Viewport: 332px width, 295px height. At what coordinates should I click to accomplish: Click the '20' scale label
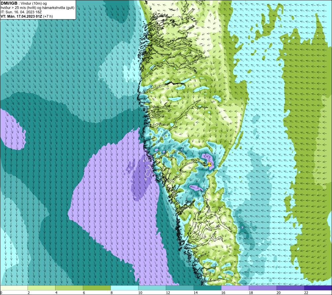[x=279, y=293]
